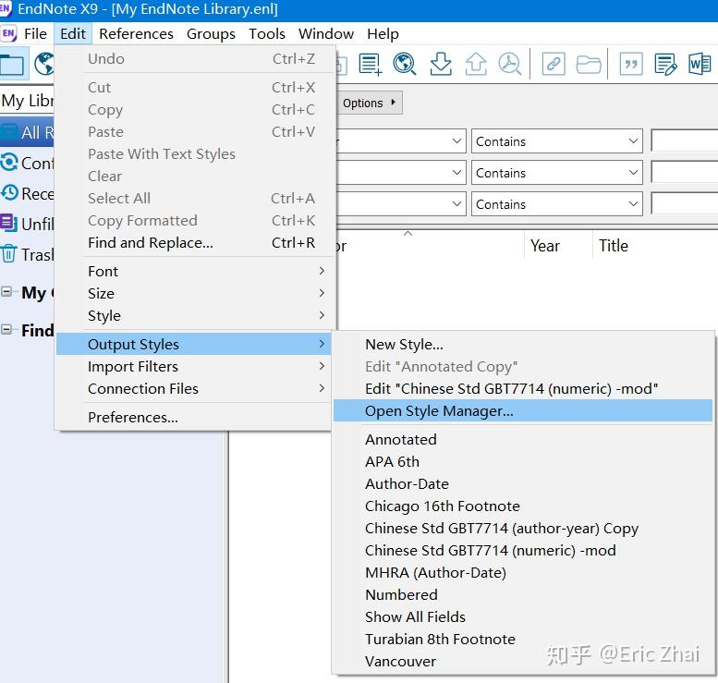Expand the Style submenu
This screenshot has width=718, height=683.
tap(196, 315)
